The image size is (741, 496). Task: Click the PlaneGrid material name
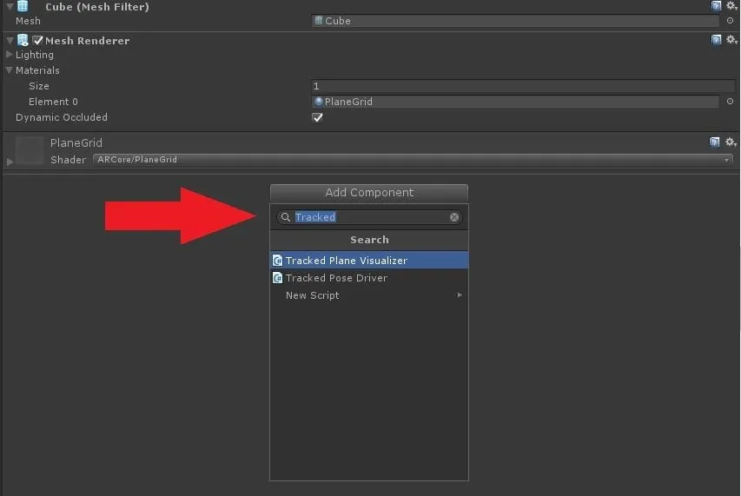point(76,142)
